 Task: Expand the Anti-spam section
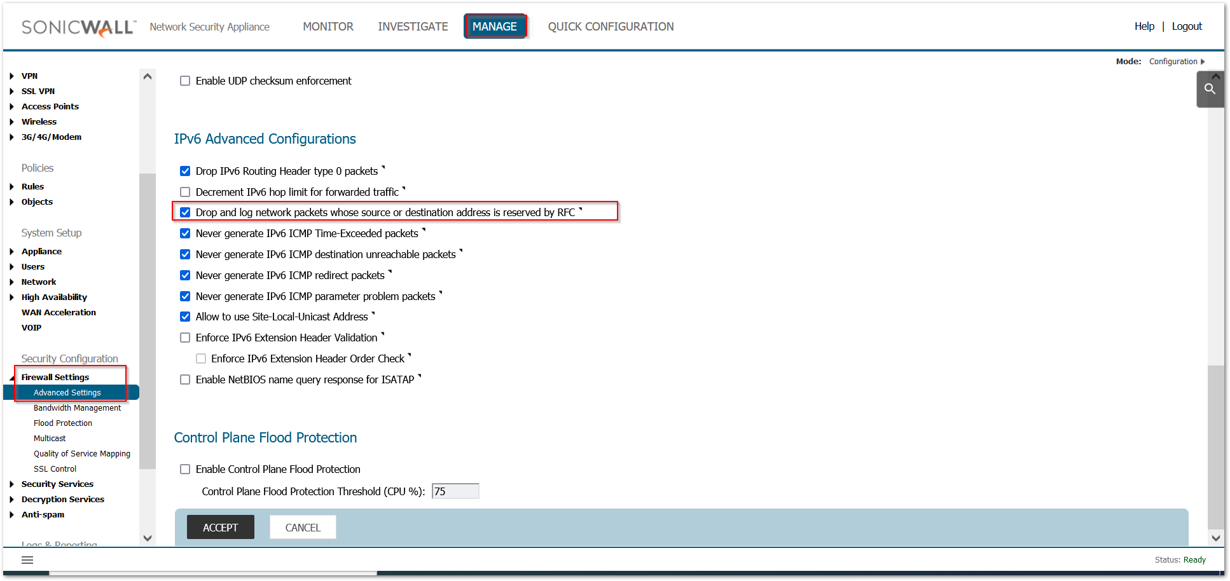click(x=12, y=514)
